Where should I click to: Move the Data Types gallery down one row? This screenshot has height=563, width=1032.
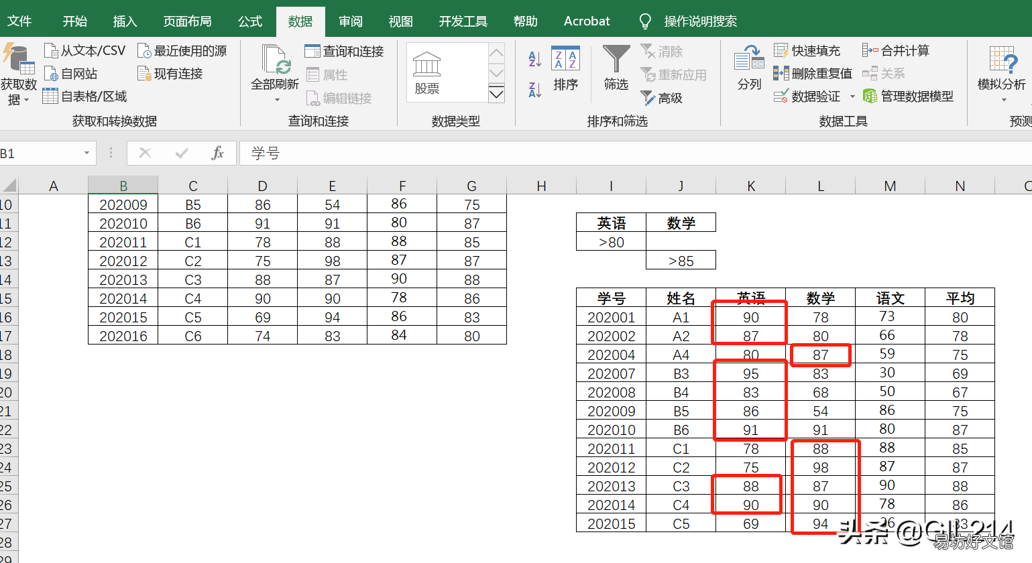[x=496, y=74]
